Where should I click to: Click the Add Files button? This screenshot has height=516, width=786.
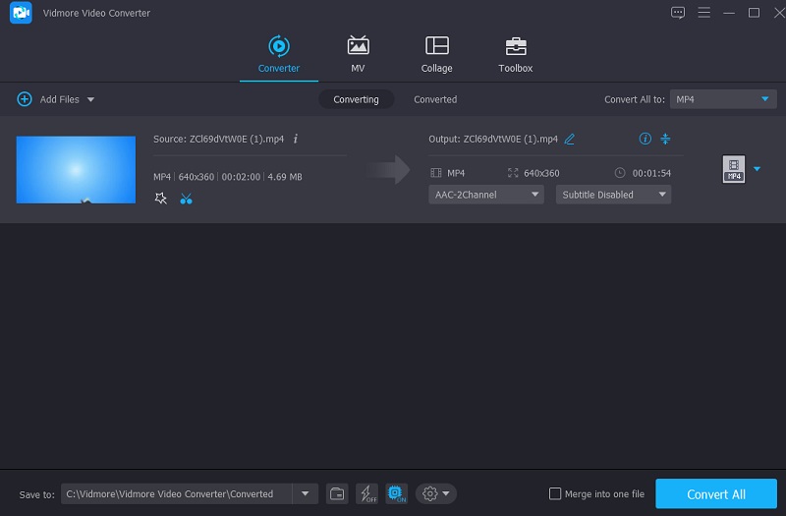54,99
